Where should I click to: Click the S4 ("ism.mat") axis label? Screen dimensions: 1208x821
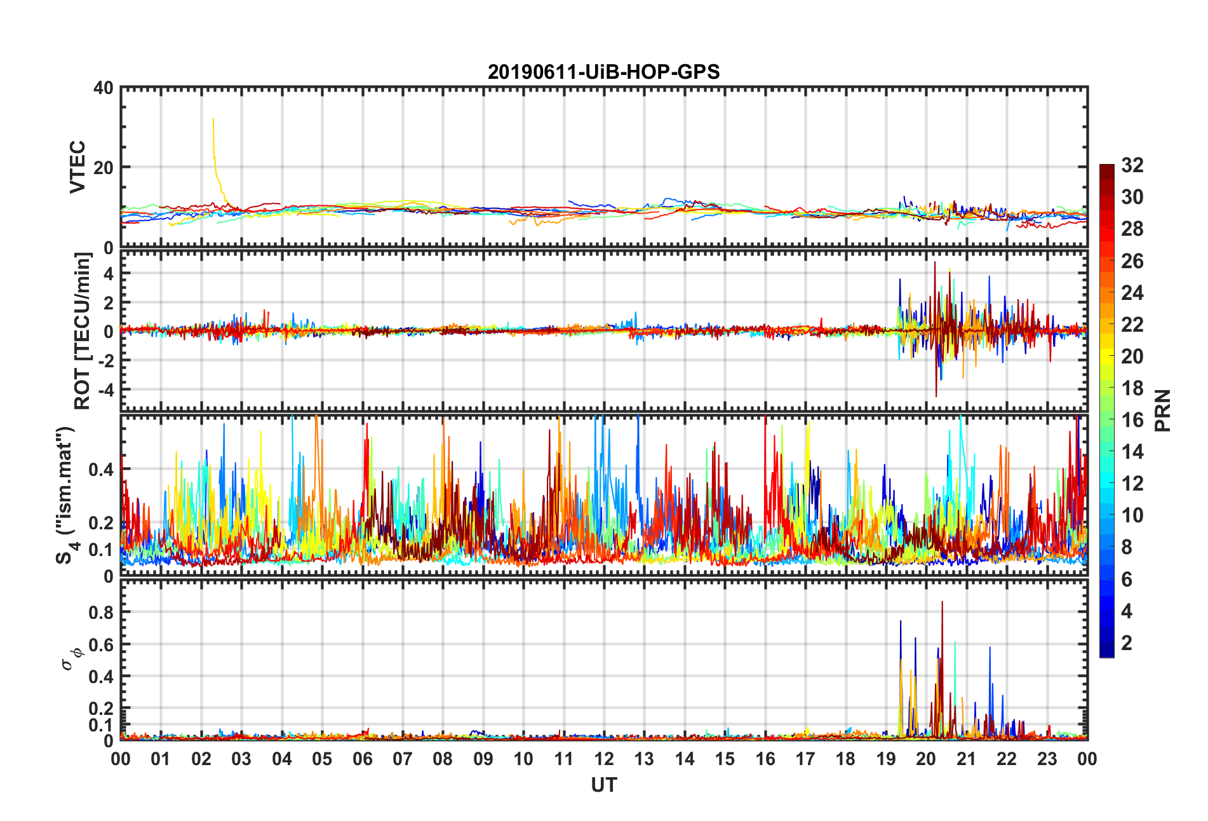66,496
